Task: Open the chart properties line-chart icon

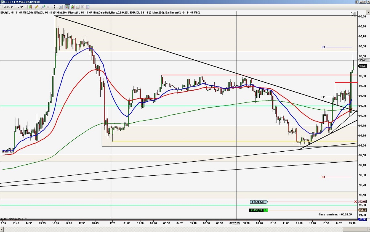Action: pos(77,7)
